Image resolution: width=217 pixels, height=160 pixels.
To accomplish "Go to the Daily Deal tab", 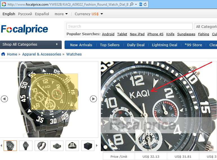I will point(136,45).
